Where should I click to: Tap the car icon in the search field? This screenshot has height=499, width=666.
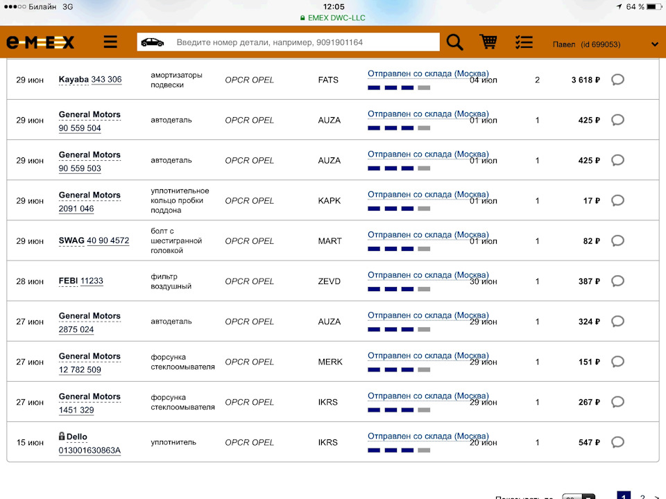click(x=153, y=42)
